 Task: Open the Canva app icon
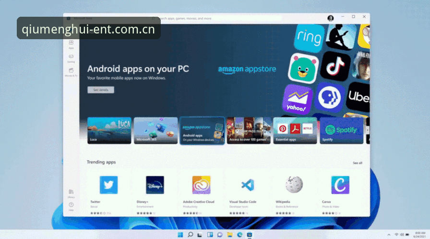click(x=340, y=185)
